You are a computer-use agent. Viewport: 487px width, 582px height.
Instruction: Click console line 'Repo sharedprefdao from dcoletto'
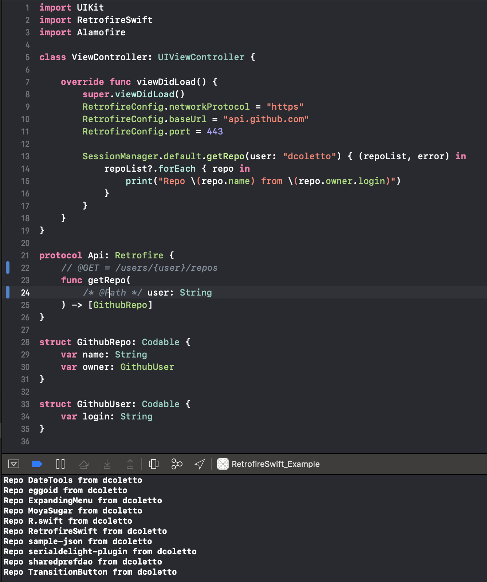(83, 562)
